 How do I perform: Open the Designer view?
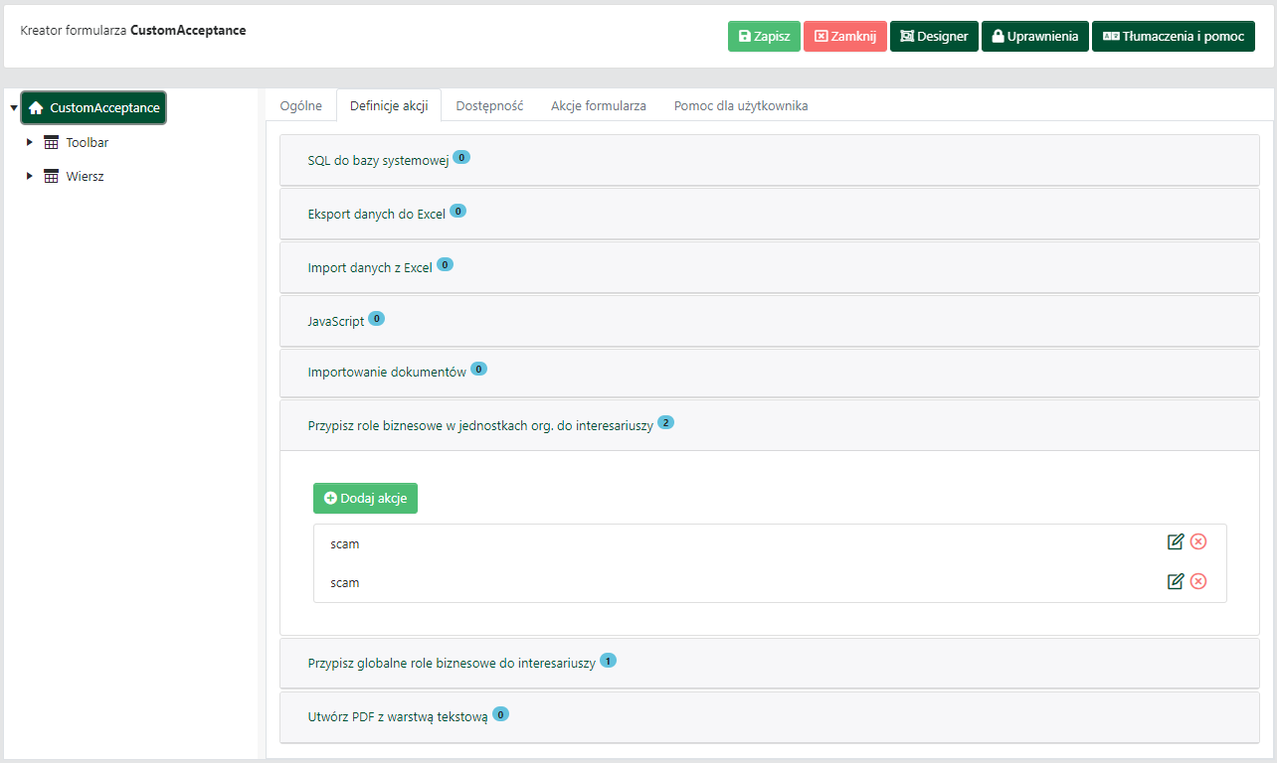(x=934, y=37)
